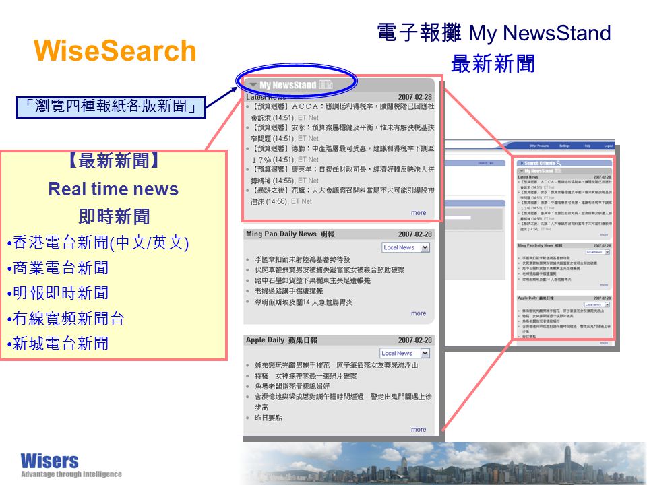Expand Search Criteria panel in small page
Viewport: 647px width, 485px height.
[522, 163]
